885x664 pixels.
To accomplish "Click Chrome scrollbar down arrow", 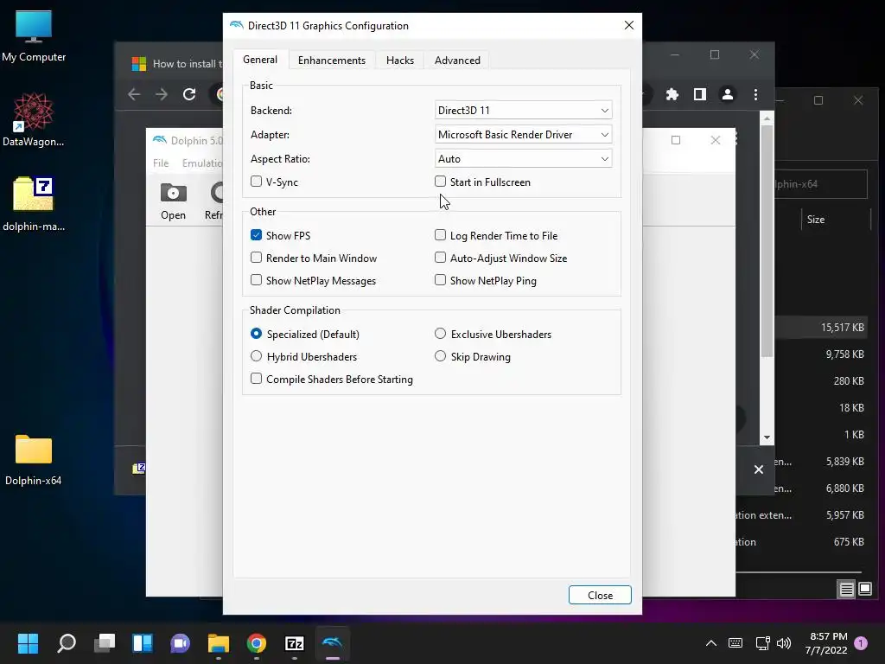I will click(x=767, y=437).
